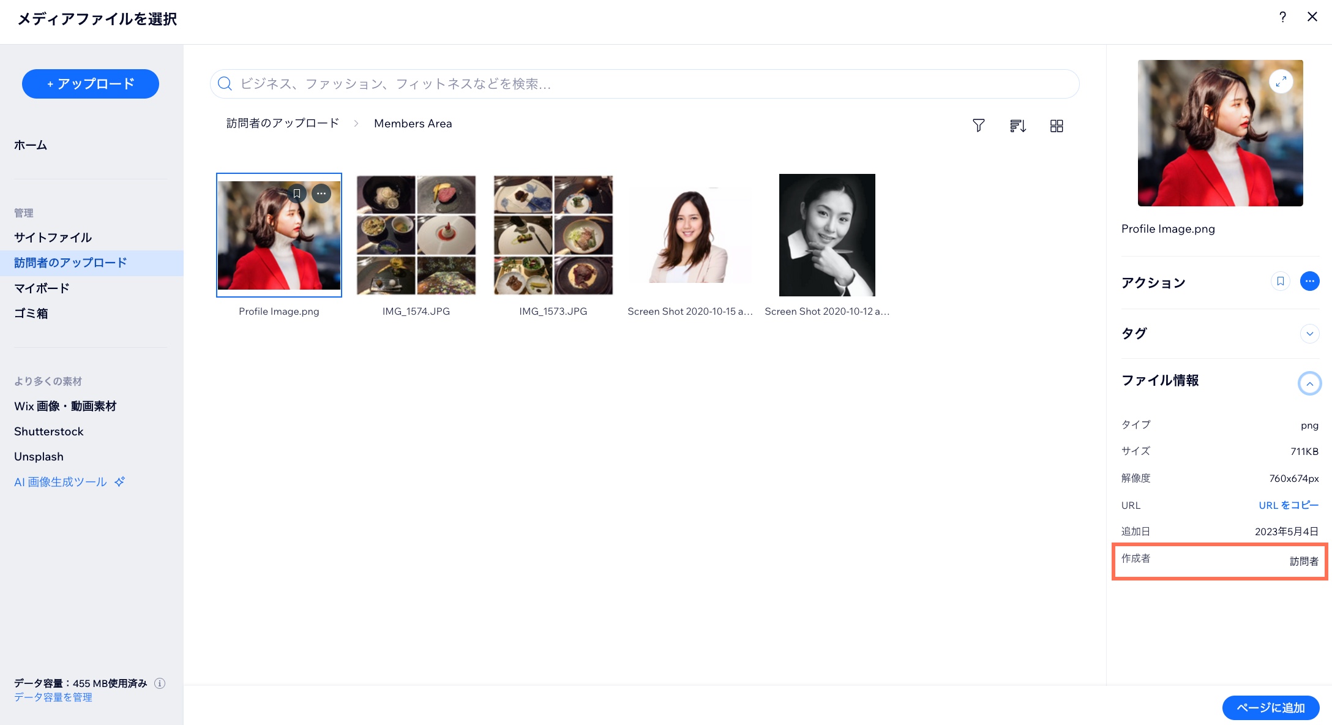Click URL をコピー link

coord(1288,505)
